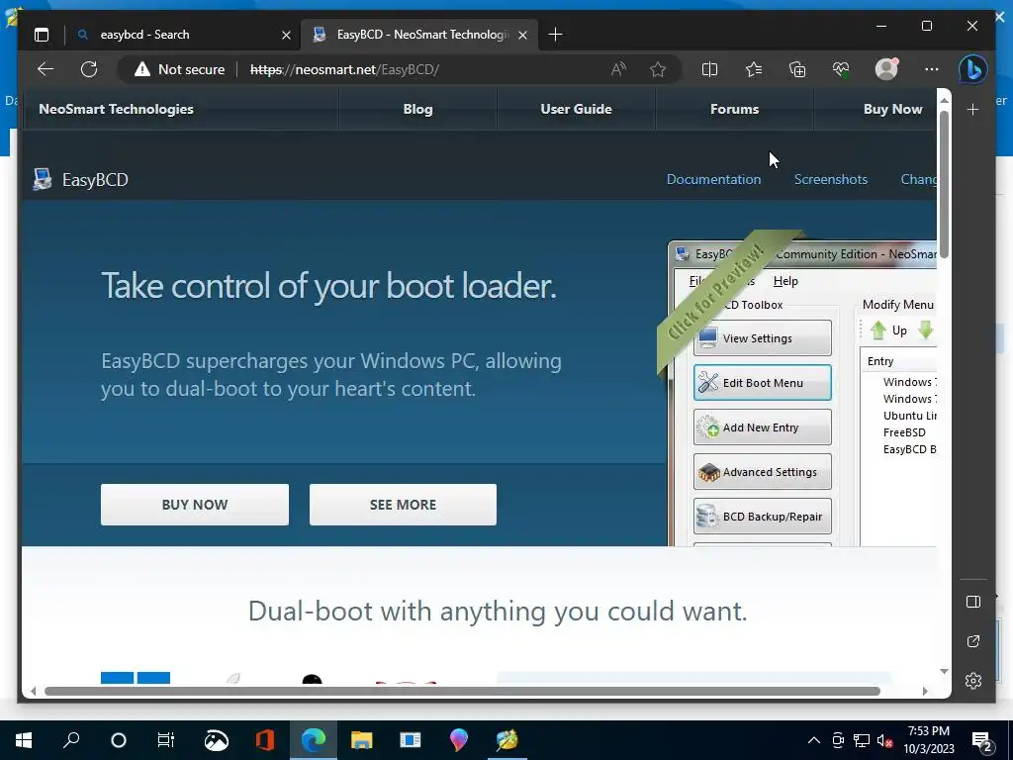Select the EasyBCD - NeoSmart Technologies tab

point(420,35)
